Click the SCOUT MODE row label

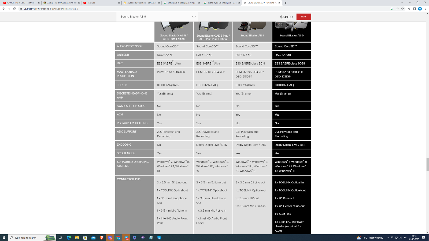point(135,153)
